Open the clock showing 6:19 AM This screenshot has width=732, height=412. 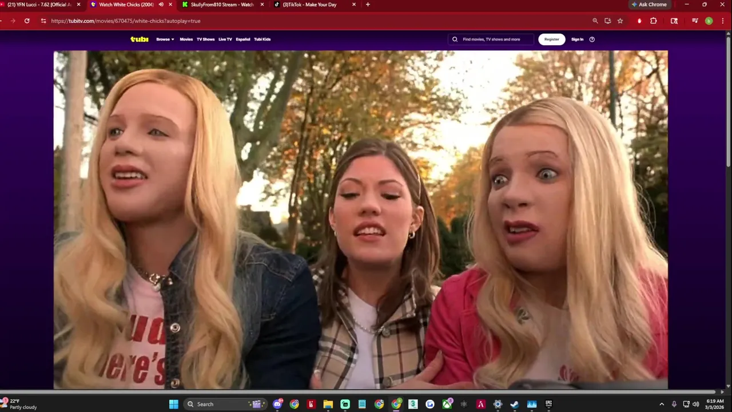[x=715, y=404]
